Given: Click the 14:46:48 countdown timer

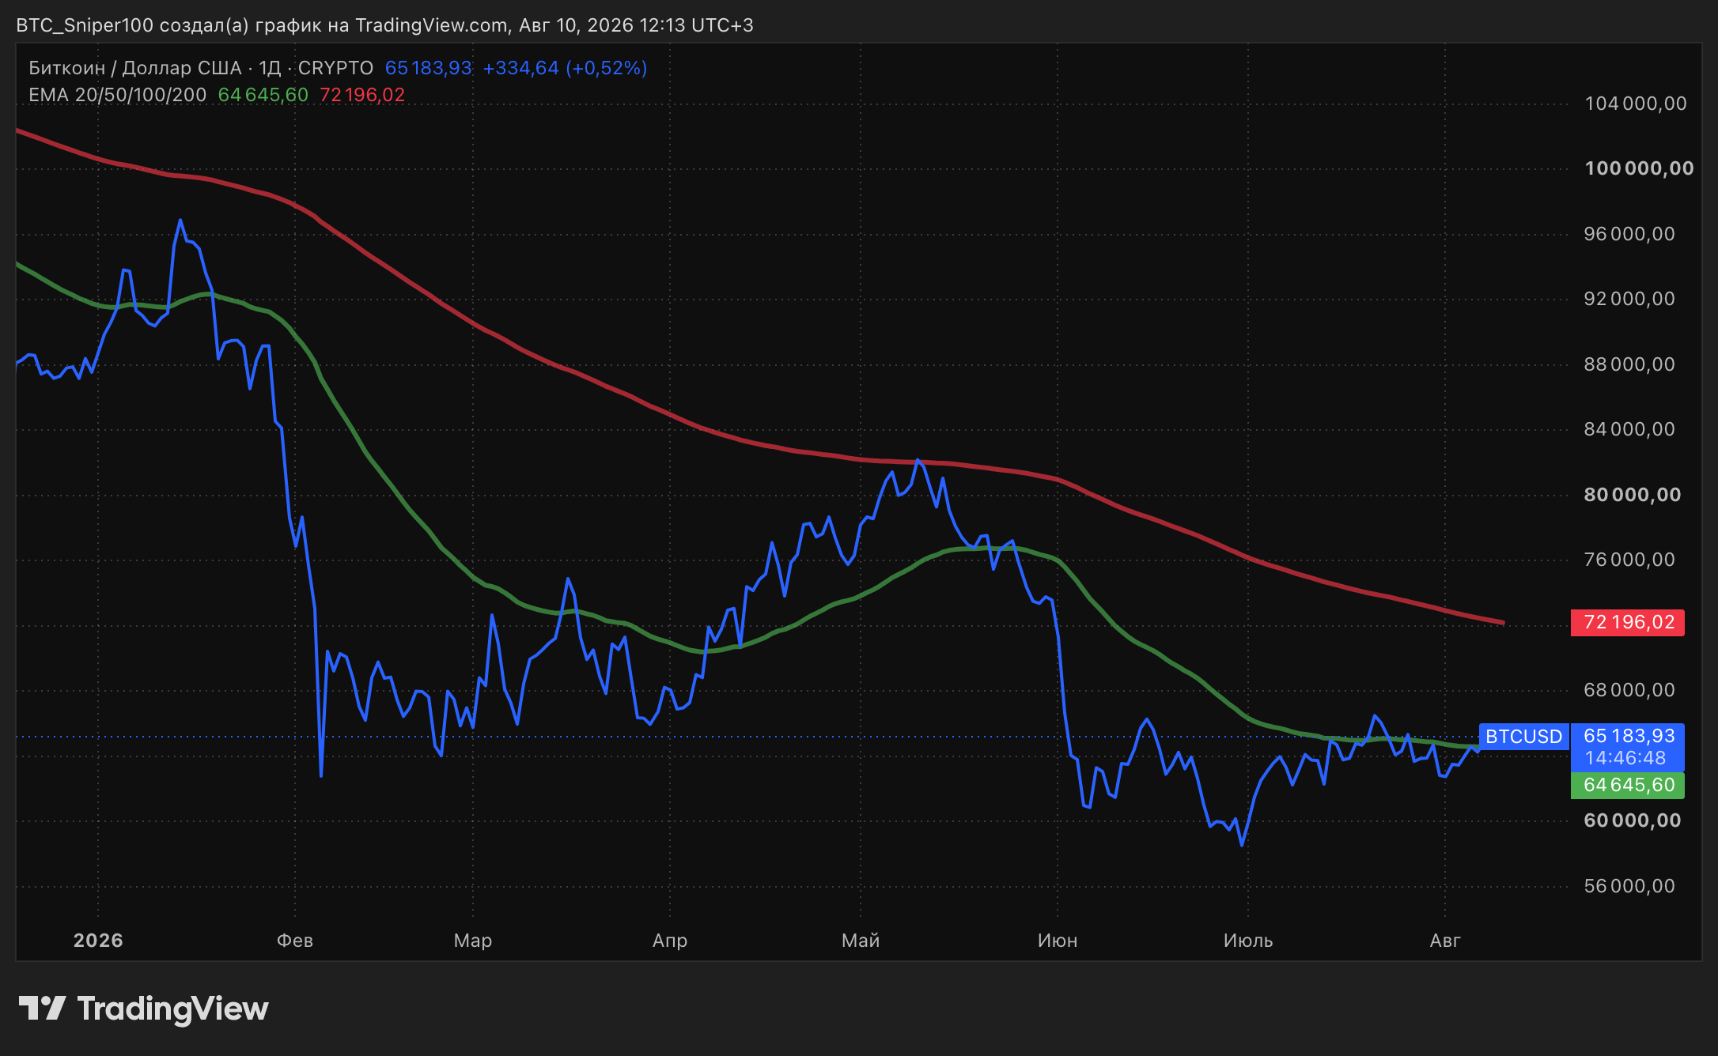Looking at the screenshot, I should pyautogui.click(x=1625, y=758).
